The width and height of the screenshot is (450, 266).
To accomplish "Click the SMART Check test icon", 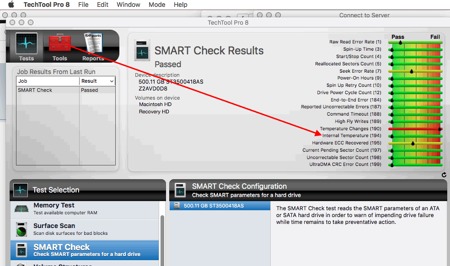I will point(21,250).
